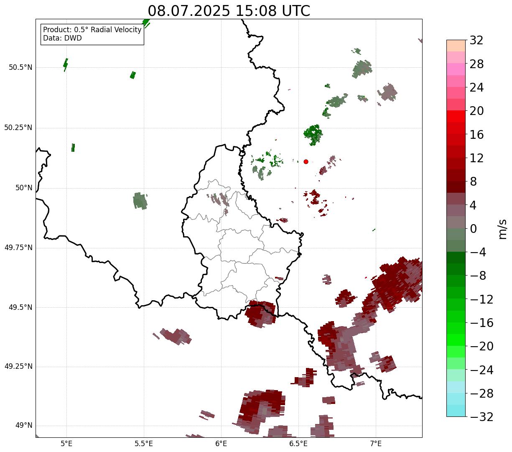Click the 5°E longitude label

click(66, 444)
